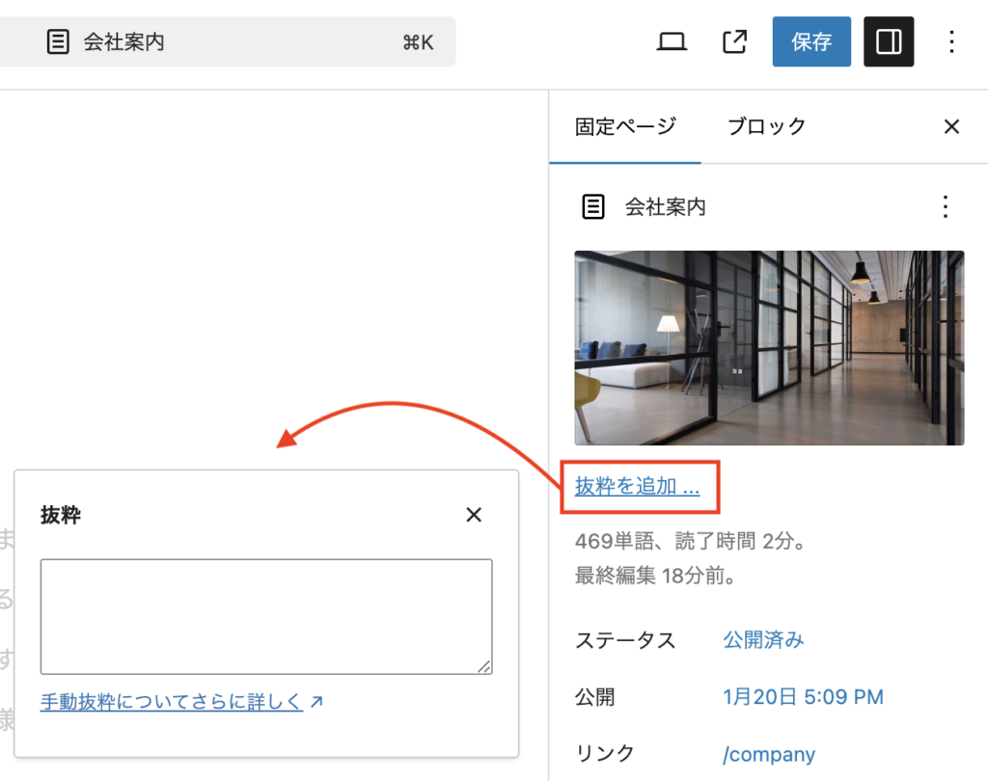Click the 保存 save button
988x781 pixels.
tap(810, 41)
